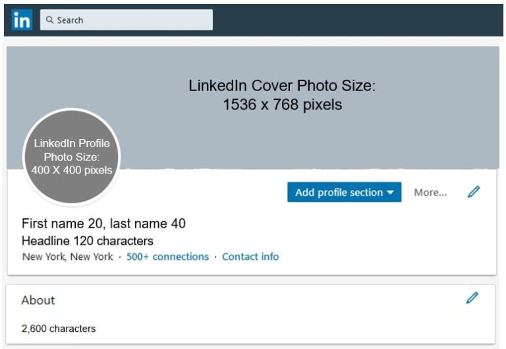Click the LinkedIn logo icon
The width and height of the screenshot is (506, 349).
coord(21,20)
